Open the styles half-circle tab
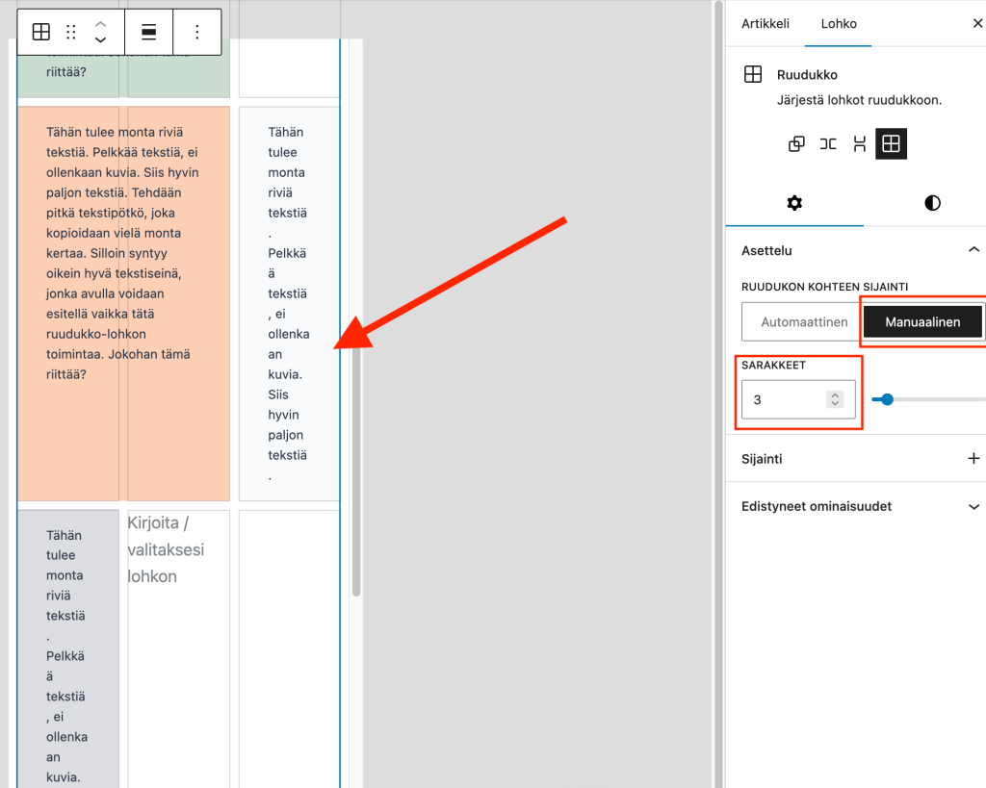Viewport: 986px width, 788px height. (x=932, y=203)
